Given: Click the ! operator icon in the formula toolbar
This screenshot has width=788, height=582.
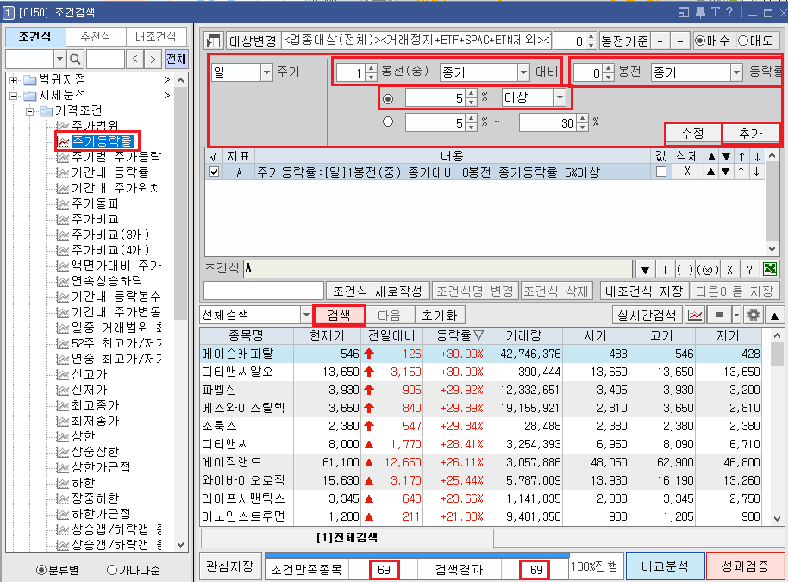Looking at the screenshot, I should coord(666,270).
